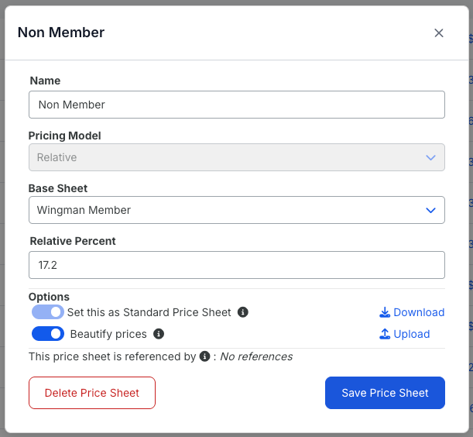This screenshot has height=437, width=473.
Task: Click the Download link text
Action: point(419,312)
